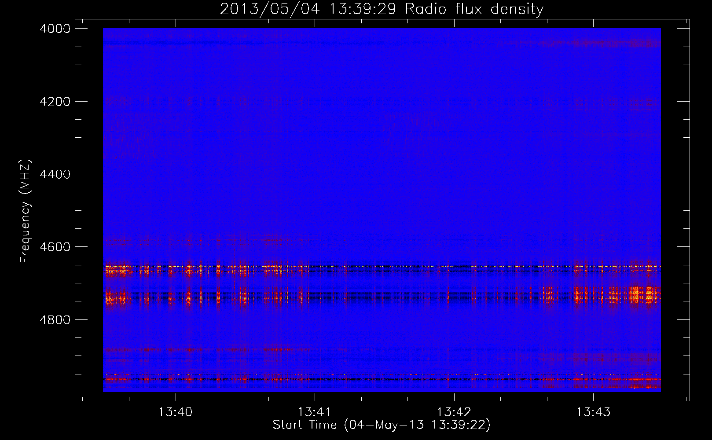
Task: Click the 4600 frequency tick label
Action: tap(55, 247)
